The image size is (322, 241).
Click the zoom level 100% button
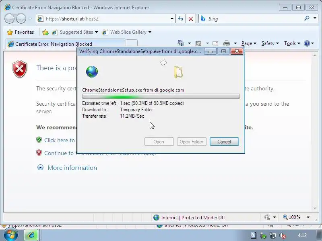(x=291, y=217)
